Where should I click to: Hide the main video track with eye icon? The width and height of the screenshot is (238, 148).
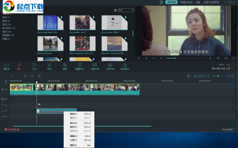pos(6,89)
